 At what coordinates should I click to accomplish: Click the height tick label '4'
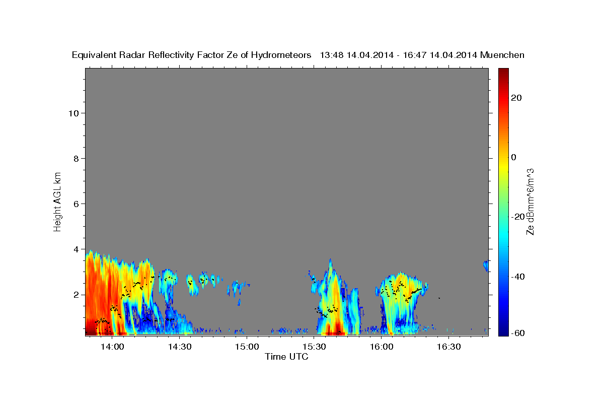pyautogui.click(x=76, y=249)
